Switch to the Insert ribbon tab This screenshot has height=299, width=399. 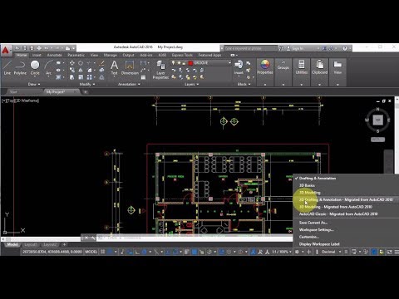tap(37, 55)
